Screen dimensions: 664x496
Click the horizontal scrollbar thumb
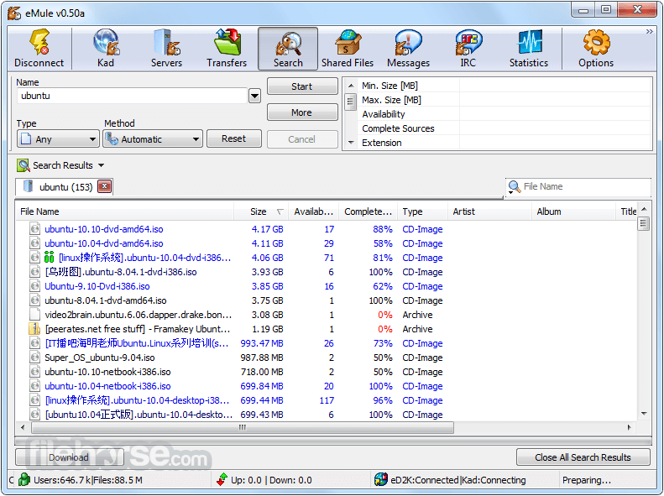point(243,427)
